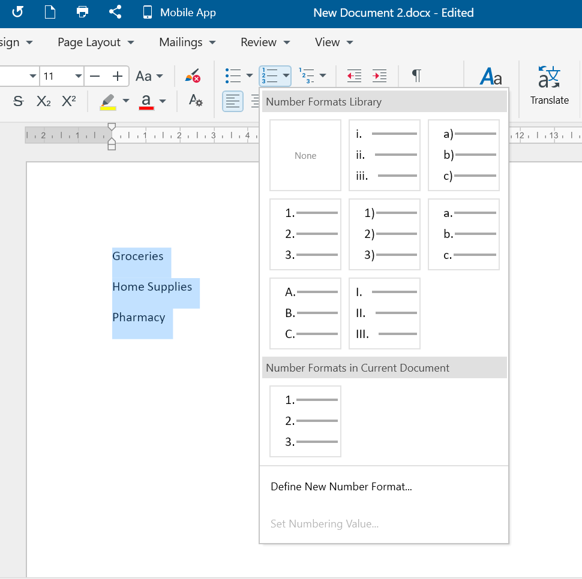Click the bulleted list icon
The image size is (582, 579).
click(233, 76)
